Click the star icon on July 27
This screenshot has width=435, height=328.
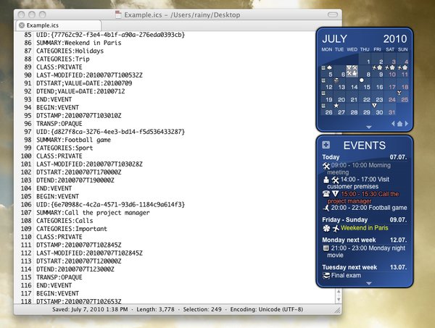(336, 106)
